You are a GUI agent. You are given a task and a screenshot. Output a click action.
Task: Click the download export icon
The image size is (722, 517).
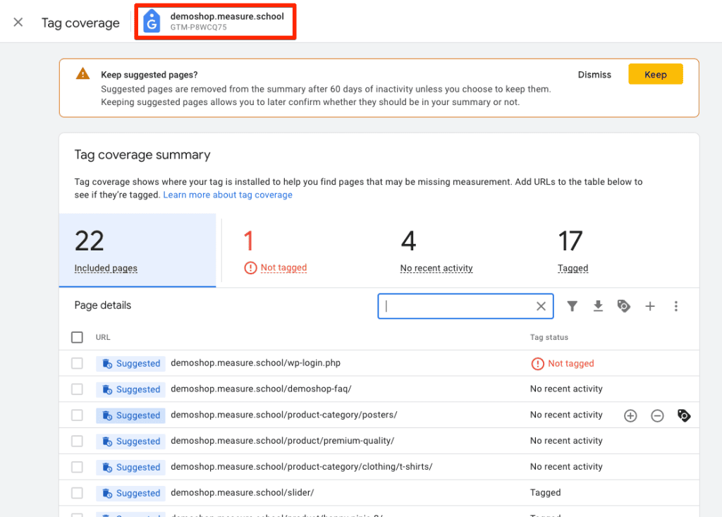point(598,306)
